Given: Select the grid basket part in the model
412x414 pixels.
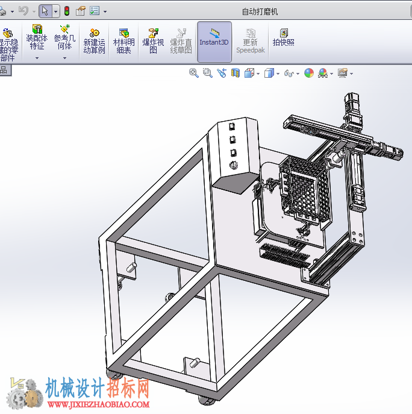Looking at the screenshot, I should click(x=305, y=189).
